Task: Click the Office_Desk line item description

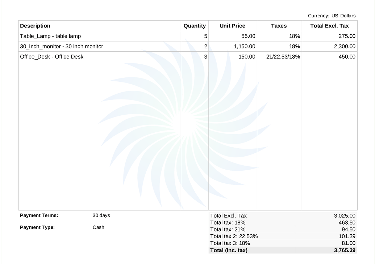Action: coord(51,56)
